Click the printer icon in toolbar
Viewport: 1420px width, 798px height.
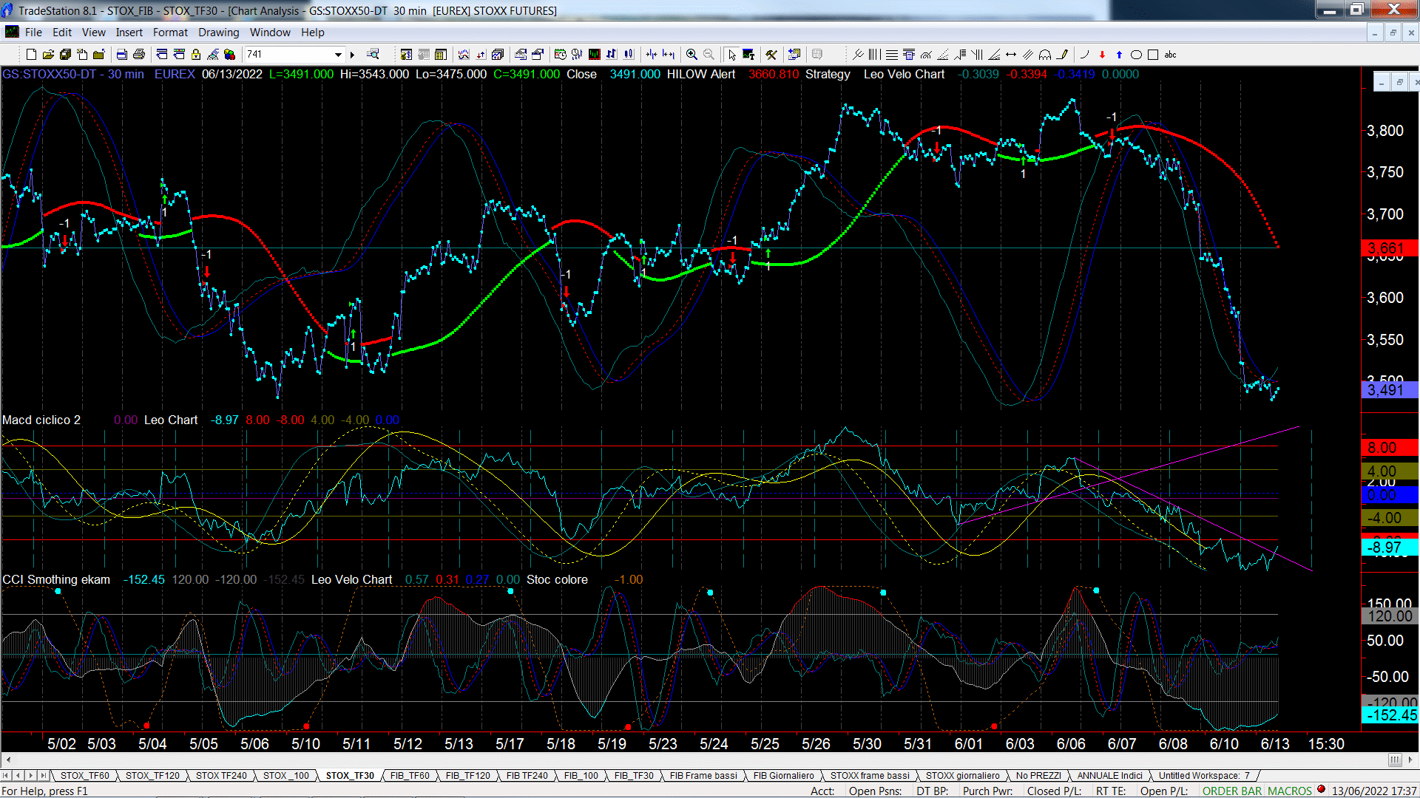138,54
